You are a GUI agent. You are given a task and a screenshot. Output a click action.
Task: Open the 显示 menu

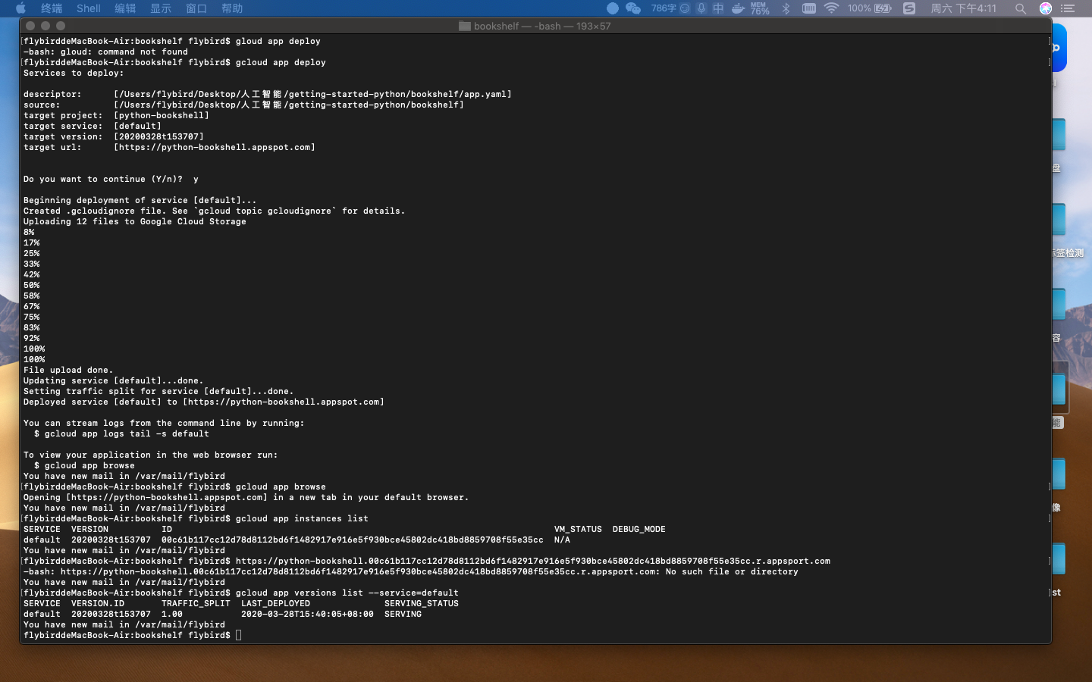coord(161,8)
